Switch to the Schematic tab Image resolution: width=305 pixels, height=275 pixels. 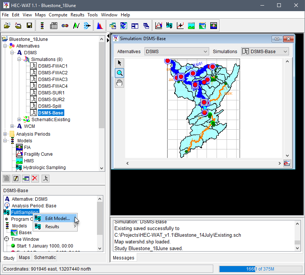pyautogui.click(x=45, y=258)
